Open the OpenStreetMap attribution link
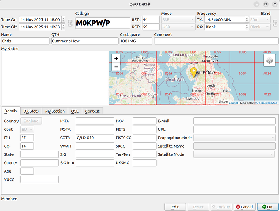 click(267, 103)
